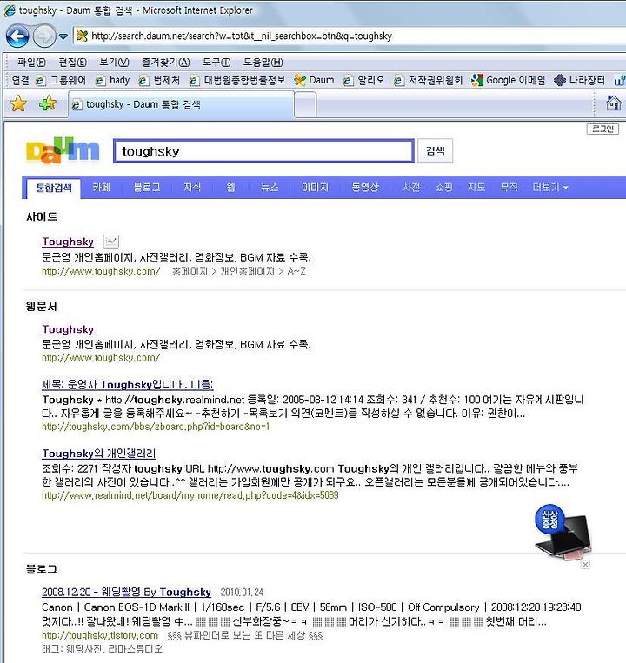Switch to the 블로그 search tab
This screenshot has width=626, height=663.
[147, 188]
